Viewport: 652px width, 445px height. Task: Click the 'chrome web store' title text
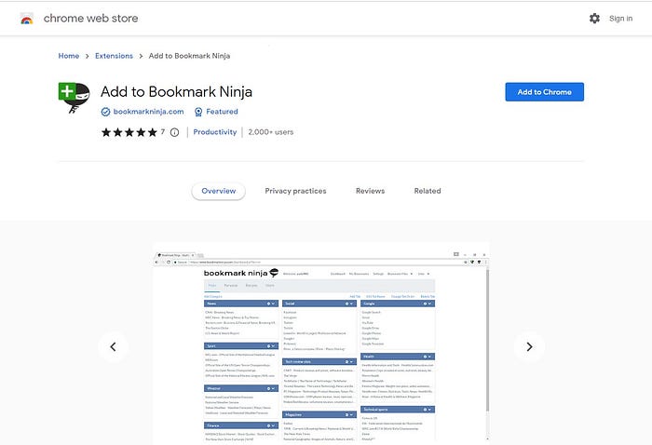pos(90,19)
